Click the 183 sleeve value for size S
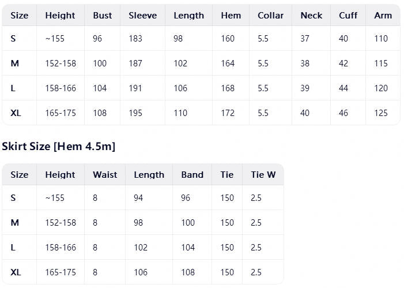The image size is (404, 288). pos(135,39)
